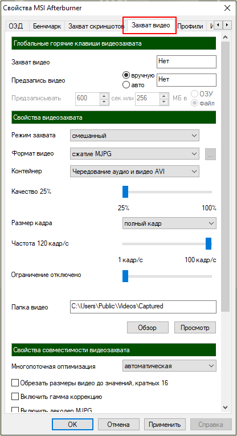The width and height of the screenshot is (237, 436).
Task: Click the tab strip left arrow
Action: point(218,25)
